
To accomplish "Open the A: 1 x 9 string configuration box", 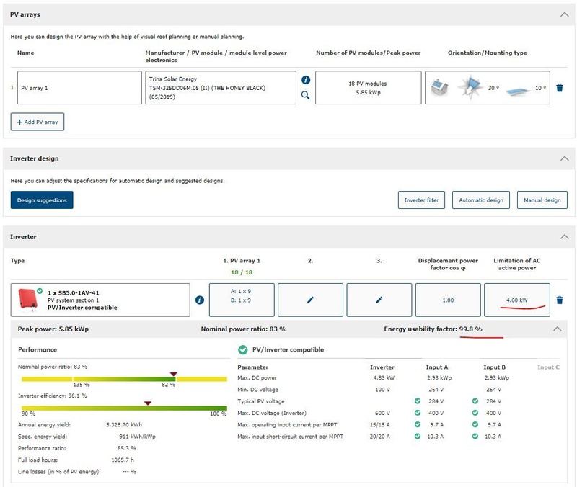I will [x=242, y=300].
